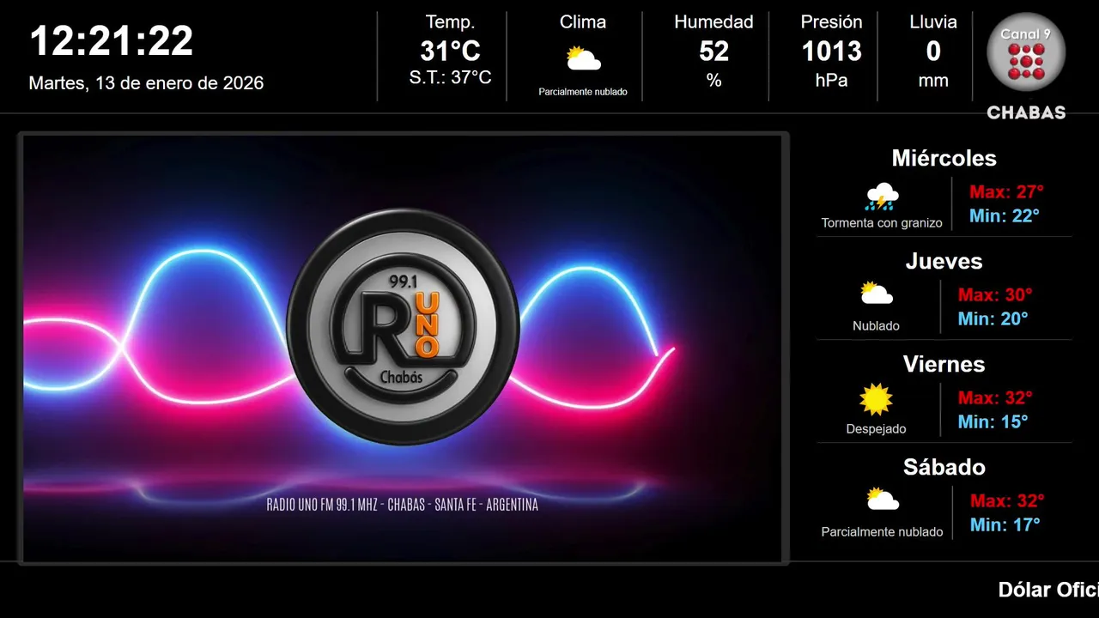Click the temperature value 31°C
Viewport: 1099px width, 618px height.
450,51
